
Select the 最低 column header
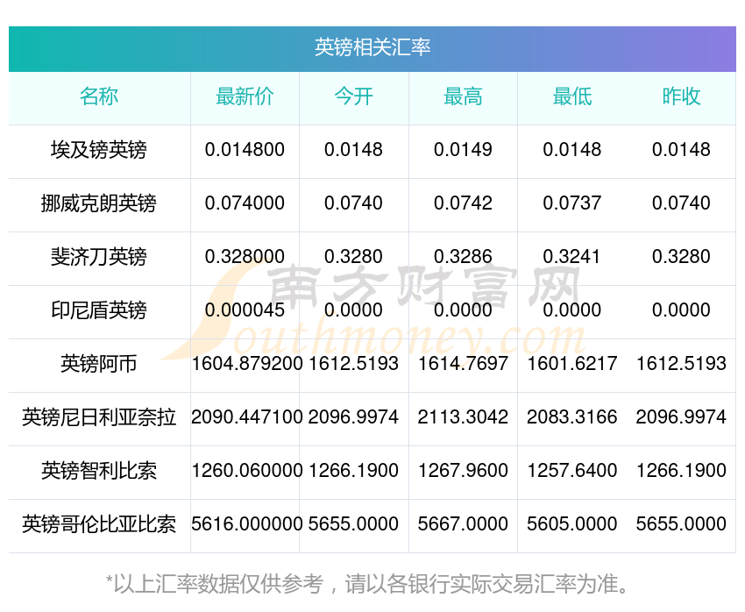pyautogui.click(x=572, y=96)
